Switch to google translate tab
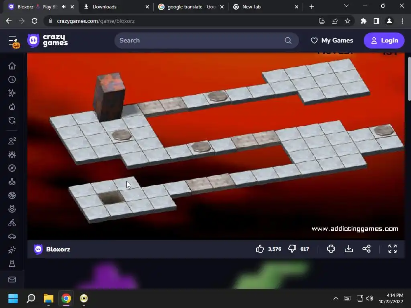The image size is (411, 308). tap(191, 7)
